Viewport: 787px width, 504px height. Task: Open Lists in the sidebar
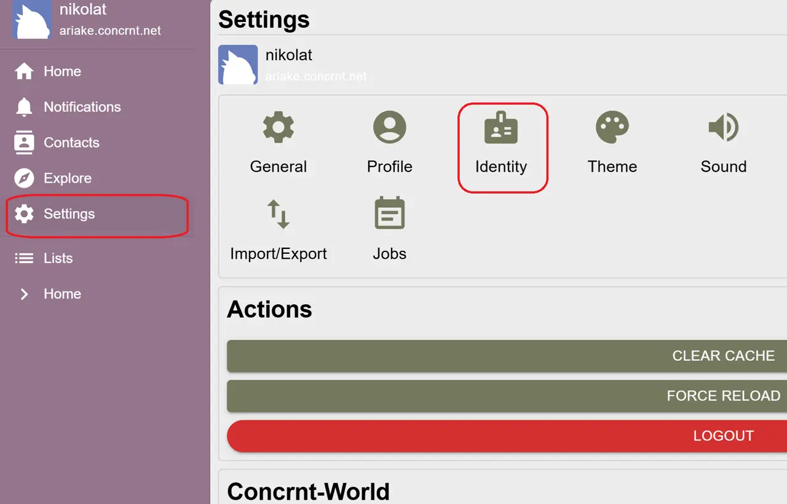pos(58,258)
